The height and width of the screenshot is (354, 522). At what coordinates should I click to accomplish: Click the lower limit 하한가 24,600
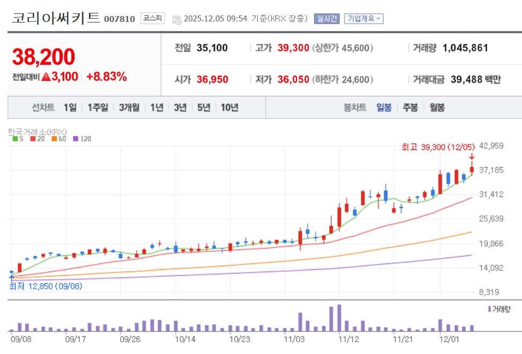342,79
